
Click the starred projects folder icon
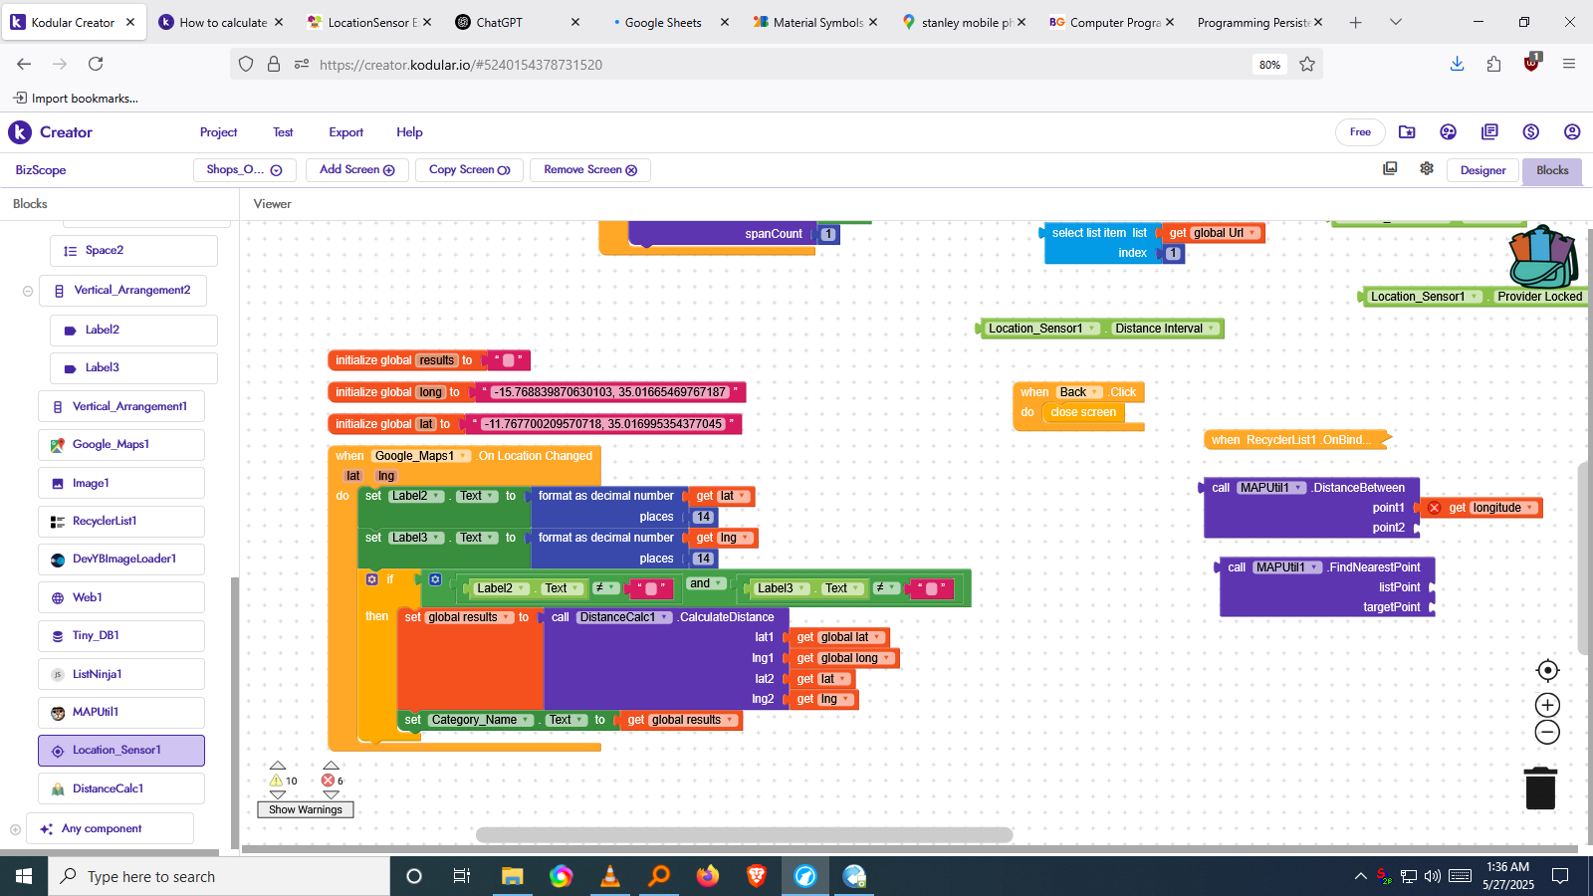click(1408, 131)
